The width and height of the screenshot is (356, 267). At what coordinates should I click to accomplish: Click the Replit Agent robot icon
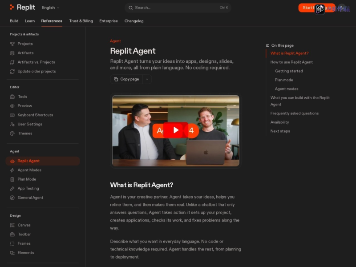click(x=12, y=161)
